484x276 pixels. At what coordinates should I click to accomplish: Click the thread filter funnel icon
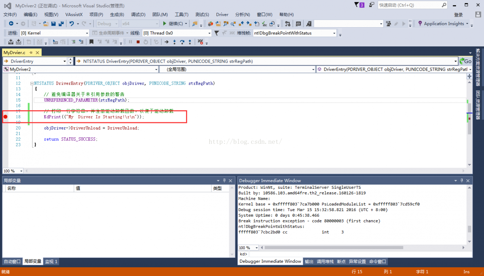216,33
